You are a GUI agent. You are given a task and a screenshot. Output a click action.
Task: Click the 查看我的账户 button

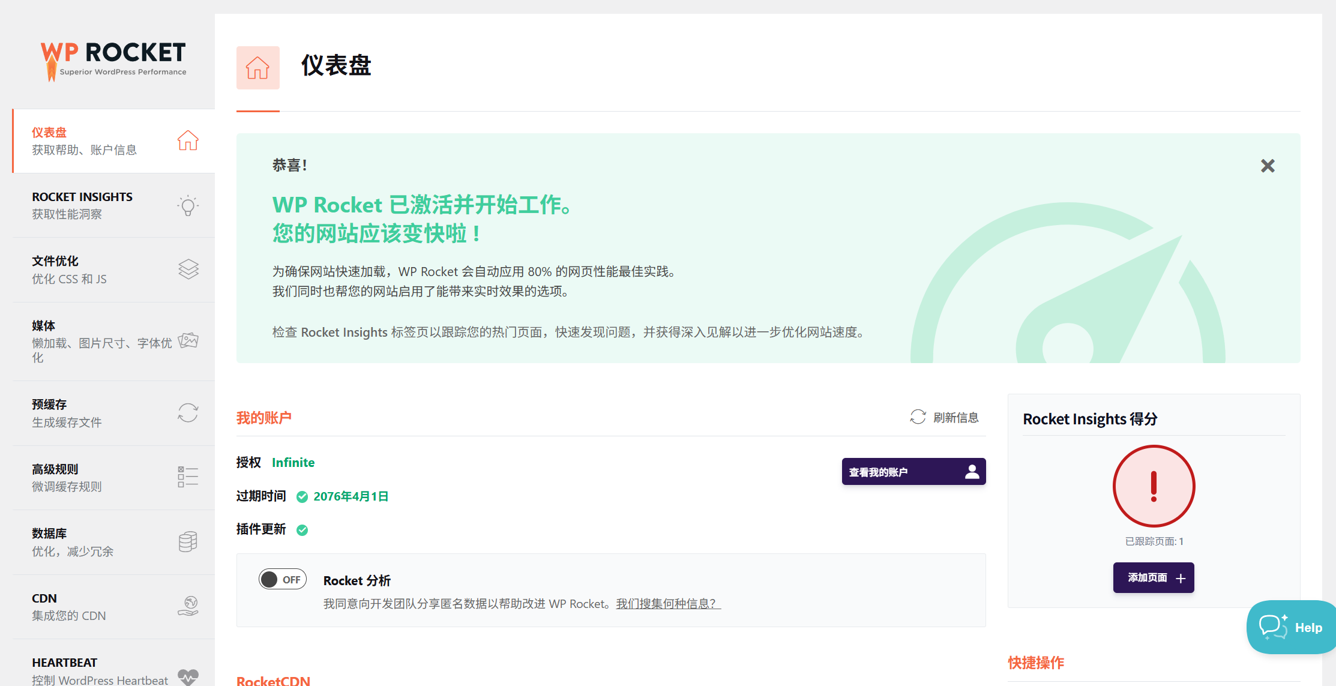pos(913,471)
